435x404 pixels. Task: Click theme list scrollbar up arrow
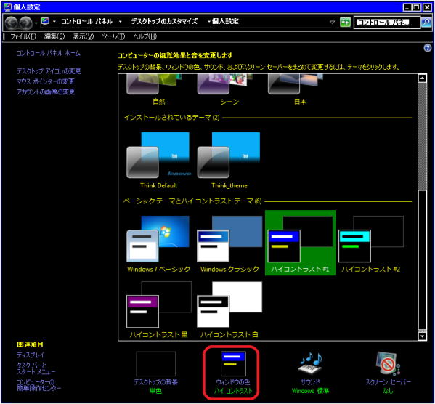click(422, 78)
